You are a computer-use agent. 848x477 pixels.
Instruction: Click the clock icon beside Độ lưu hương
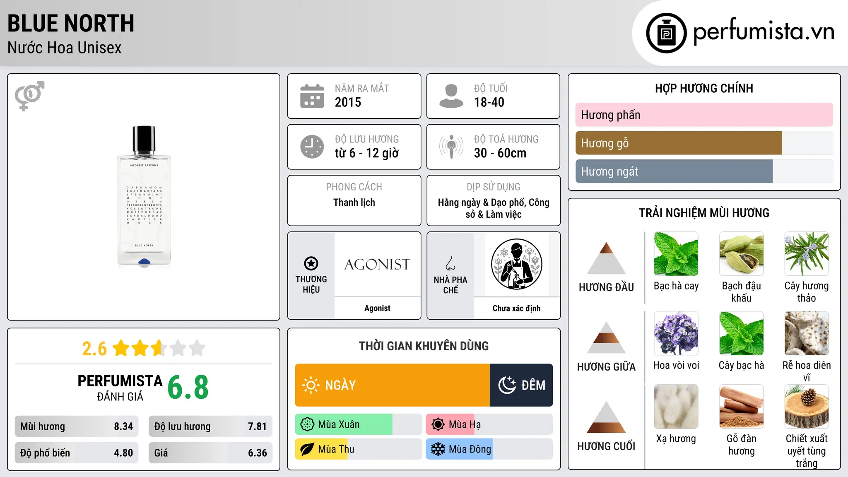click(312, 147)
